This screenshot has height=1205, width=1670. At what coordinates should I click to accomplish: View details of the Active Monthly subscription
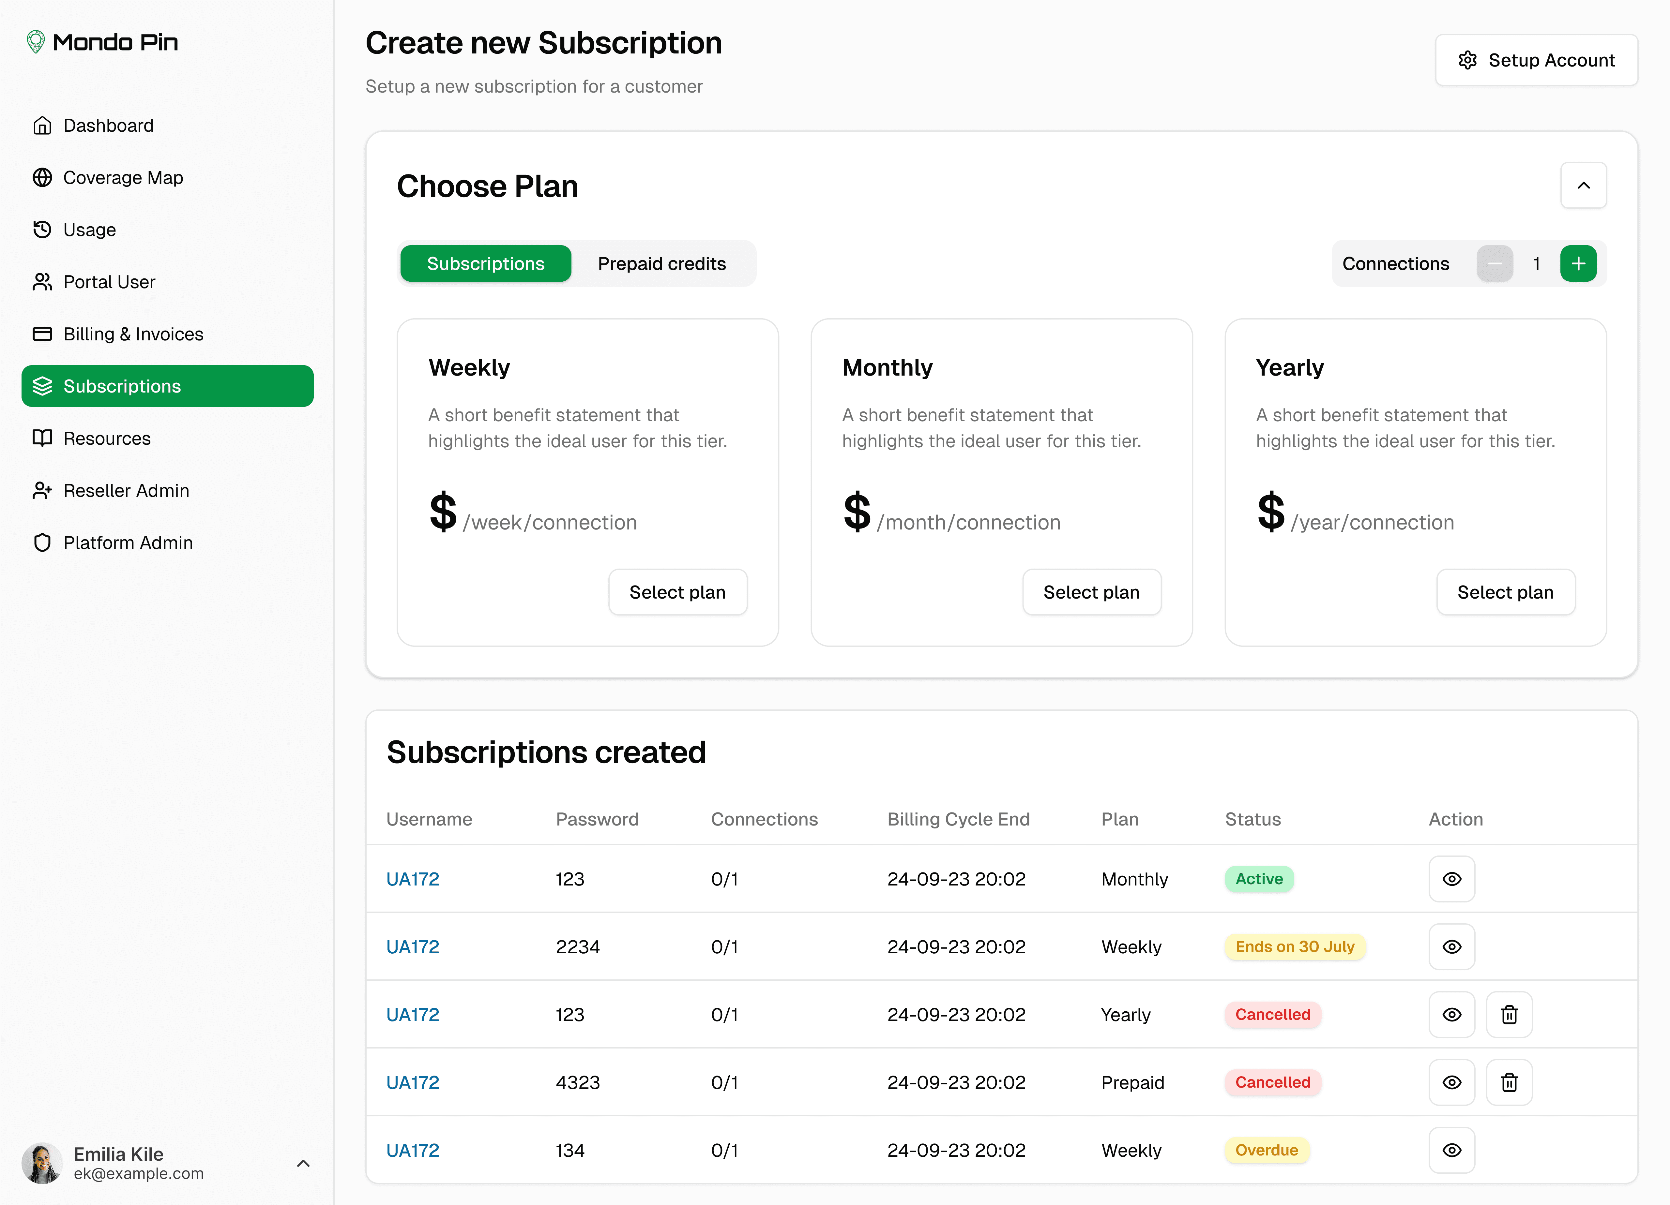coord(1451,879)
